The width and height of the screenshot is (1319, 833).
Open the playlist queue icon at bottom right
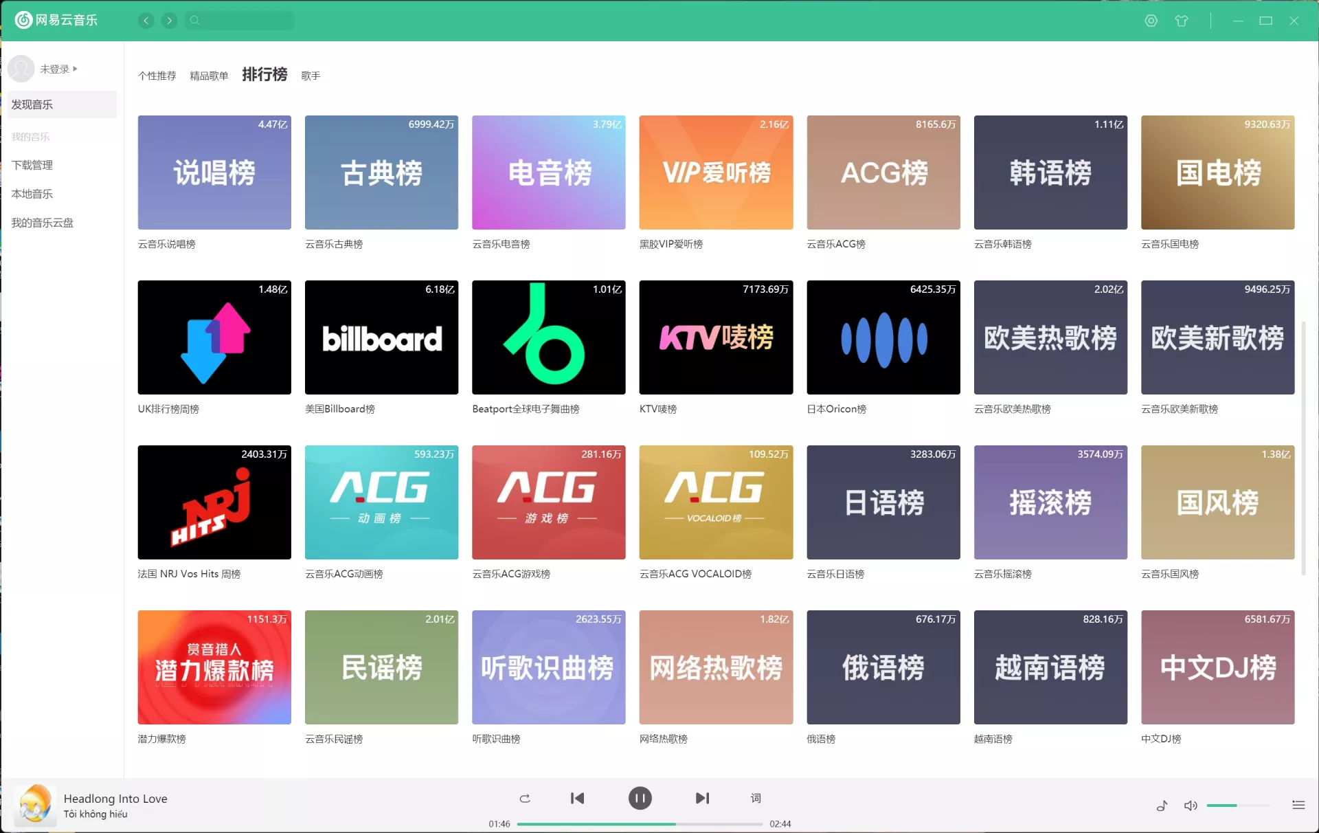click(1298, 805)
